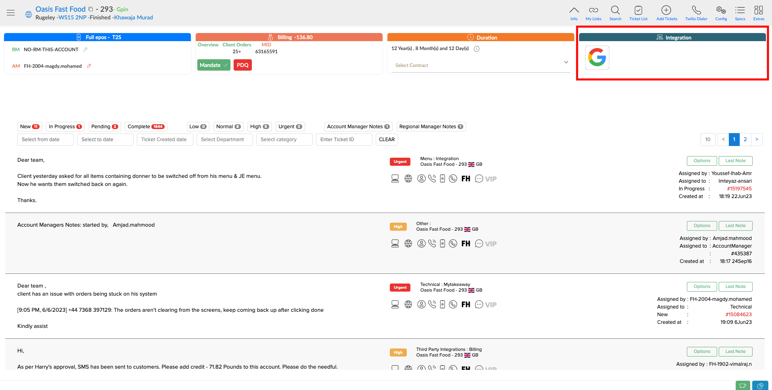Click the www globe icon on Mytakeaway ticket
The width and height of the screenshot is (772, 390).
click(x=408, y=304)
